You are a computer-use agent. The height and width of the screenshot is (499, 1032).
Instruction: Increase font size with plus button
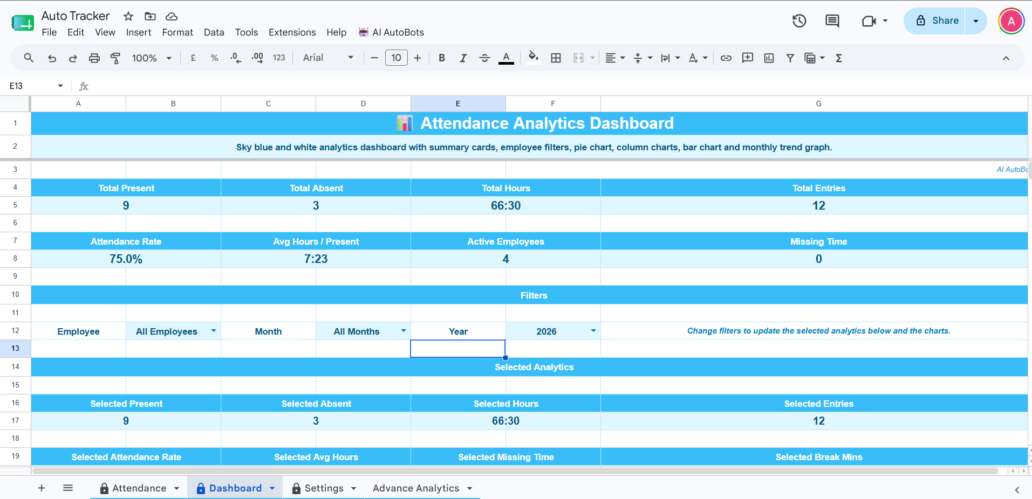418,58
